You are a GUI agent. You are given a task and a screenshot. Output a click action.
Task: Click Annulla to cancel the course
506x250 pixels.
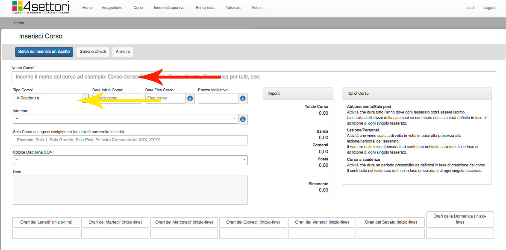coord(123,52)
